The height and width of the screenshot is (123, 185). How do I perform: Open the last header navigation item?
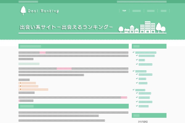coord(163,11)
